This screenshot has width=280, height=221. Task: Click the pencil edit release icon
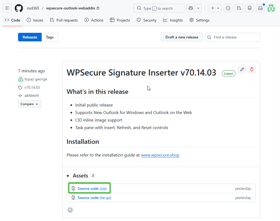tap(242, 69)
